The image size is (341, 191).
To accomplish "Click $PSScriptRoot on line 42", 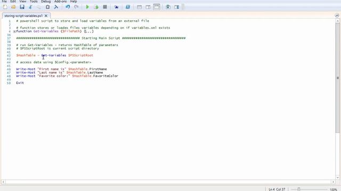I will pyautogui.click(x=80, y=55).
